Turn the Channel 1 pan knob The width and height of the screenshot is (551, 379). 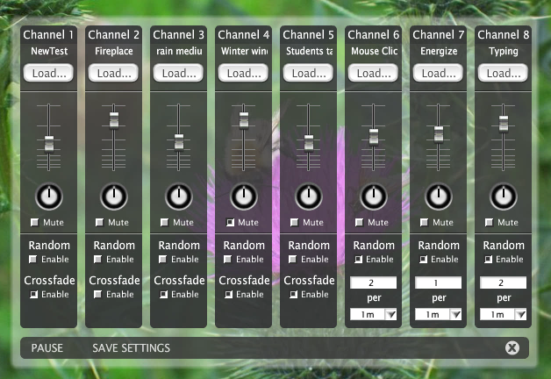coord(49,197)
